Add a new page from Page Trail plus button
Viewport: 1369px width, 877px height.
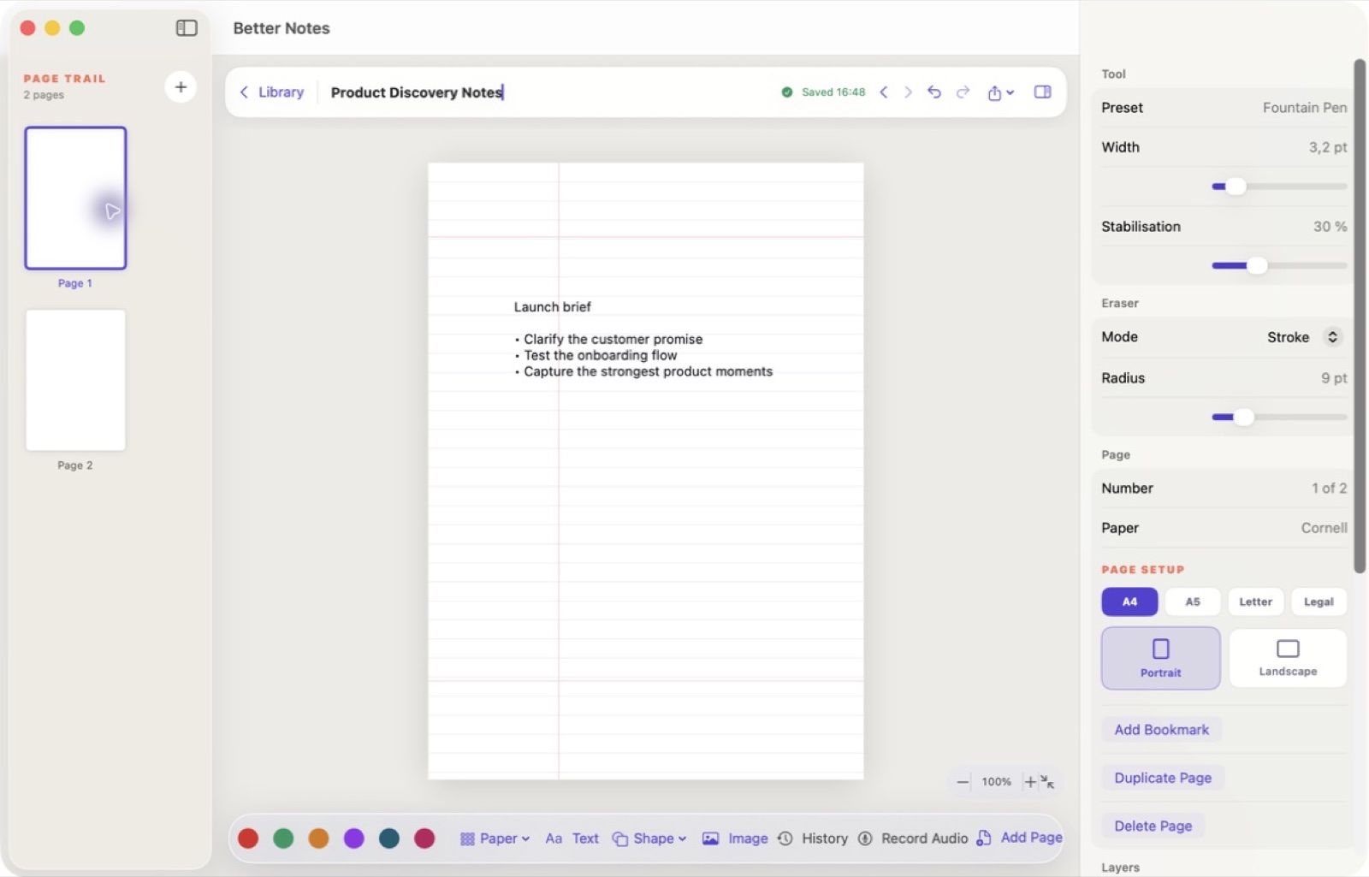coord(181,87)
